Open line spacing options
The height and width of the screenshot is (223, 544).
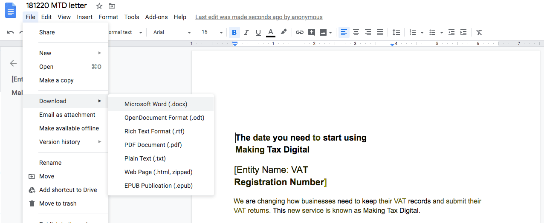(x=396, y=32)
